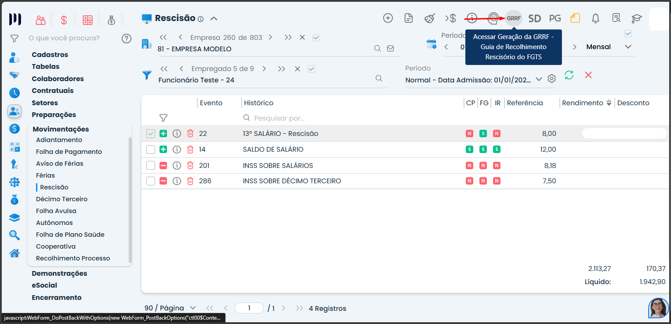Clear the Empregado selection with its X
The image size is (671, 324).
point(297,69)
